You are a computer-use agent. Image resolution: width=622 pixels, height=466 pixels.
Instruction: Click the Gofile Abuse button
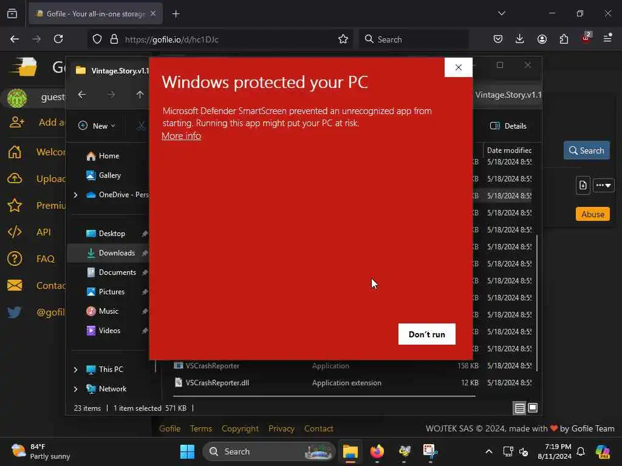(593, 214)
